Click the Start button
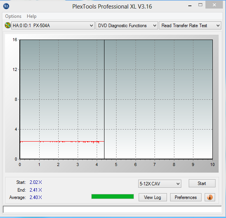The width and height of the screenshot is (226, 218). 202,183
